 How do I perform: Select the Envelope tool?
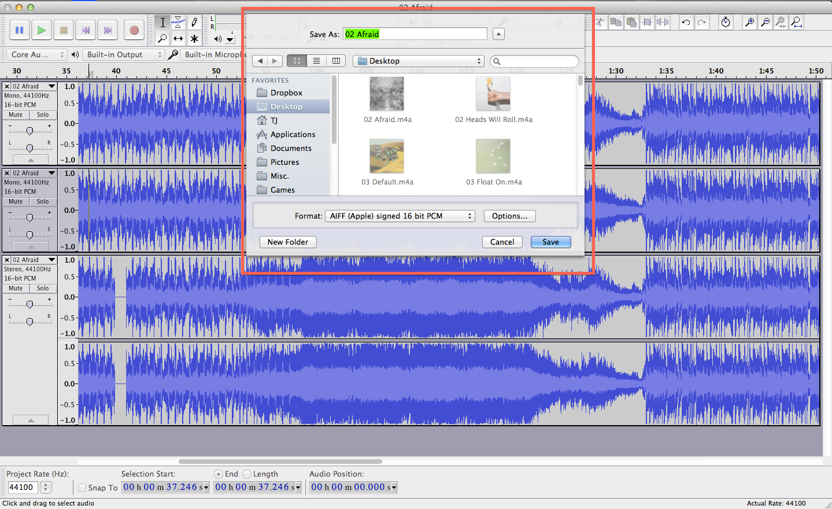pos(178,22)
